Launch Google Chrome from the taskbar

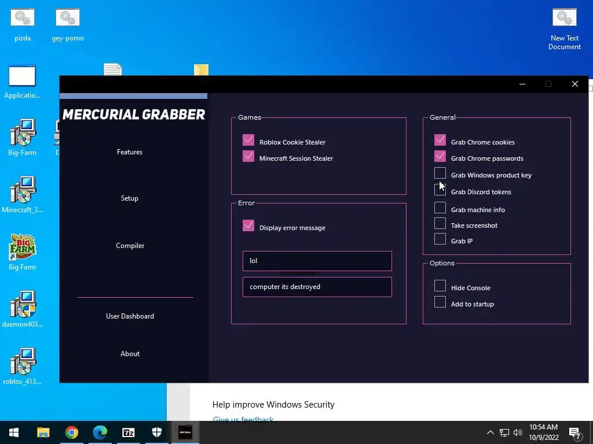(x=71, y=432)
